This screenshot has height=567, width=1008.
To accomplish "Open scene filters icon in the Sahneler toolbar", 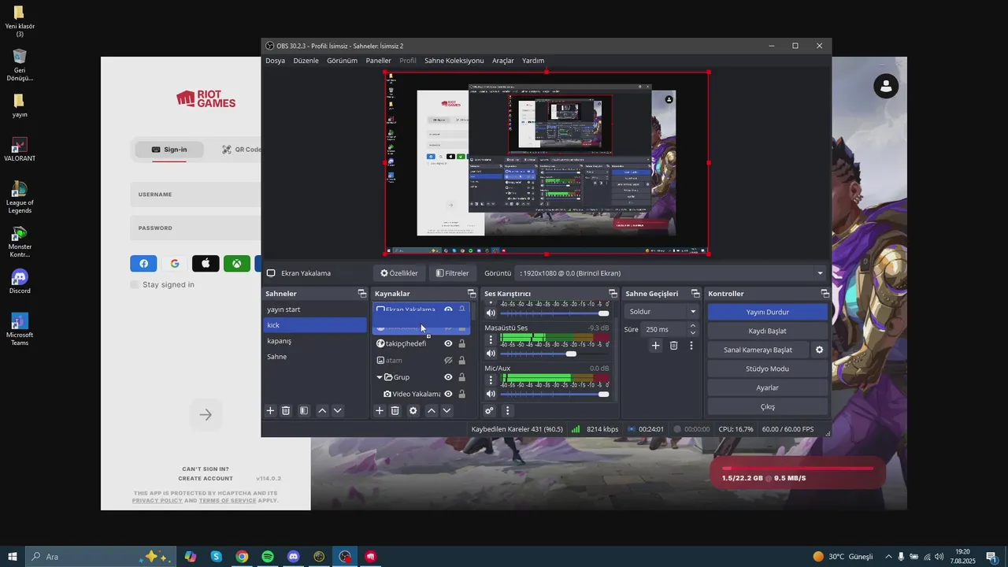I will click(x=304, y=410).
